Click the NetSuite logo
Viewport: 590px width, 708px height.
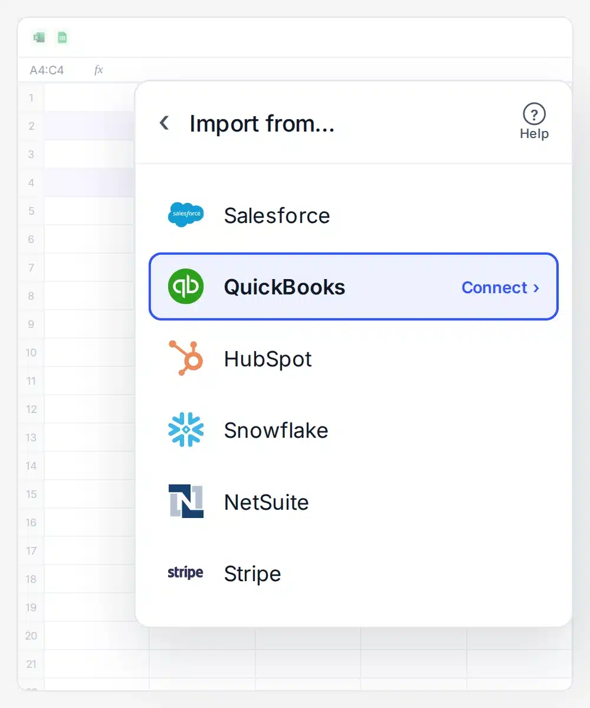pyautogui.click(x=186, y=501)
